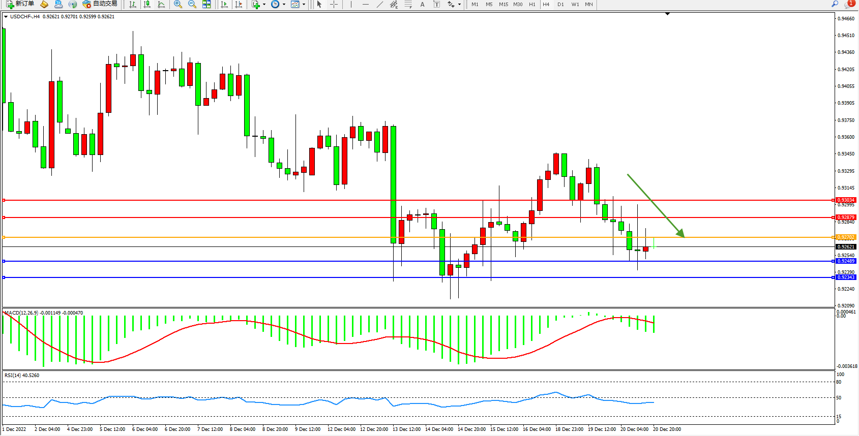Expand the periodicity clock dropdown
This screenshot has height=436, width=859.
[284, 4]
